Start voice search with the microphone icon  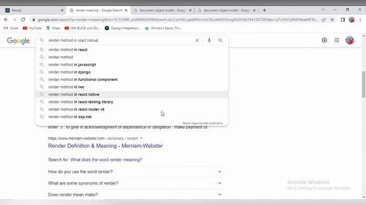coord(209,40)
